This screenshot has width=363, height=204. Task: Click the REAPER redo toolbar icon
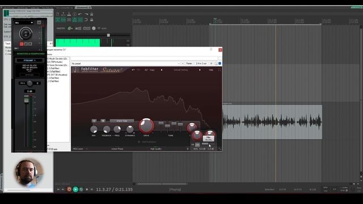[86, 14]
